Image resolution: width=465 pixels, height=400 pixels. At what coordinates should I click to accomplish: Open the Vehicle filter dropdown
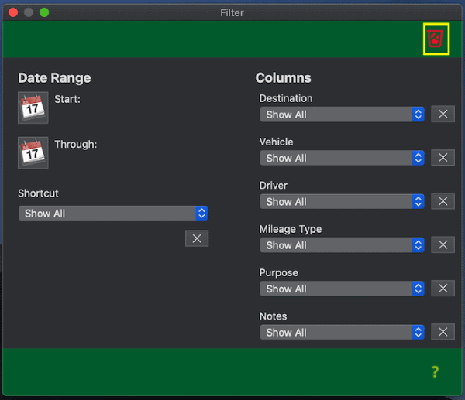coord(342,158)
